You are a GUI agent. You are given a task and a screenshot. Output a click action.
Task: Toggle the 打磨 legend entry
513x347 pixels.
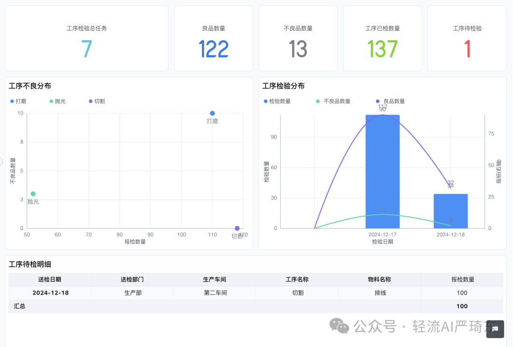19,101
